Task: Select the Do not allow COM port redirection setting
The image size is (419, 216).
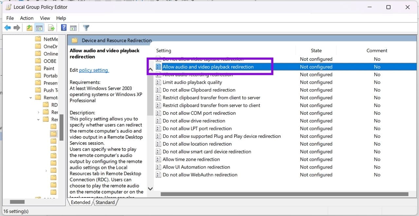Action: coord(199,113)
